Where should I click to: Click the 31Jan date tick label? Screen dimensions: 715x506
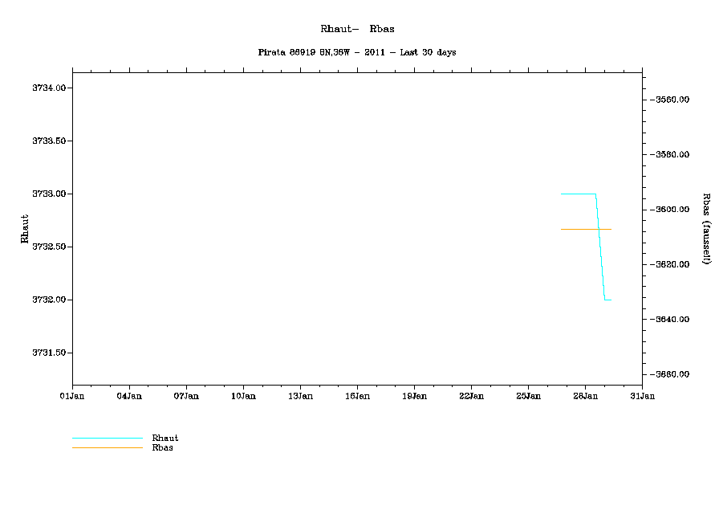click(642, 395)
